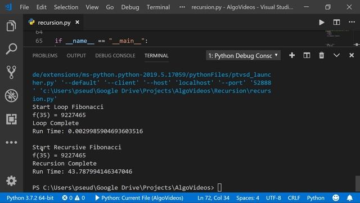Click the 'Recursion Complete' output line
Image resolution: width=360 pixels, height=203 pixels.
(65, 164)
